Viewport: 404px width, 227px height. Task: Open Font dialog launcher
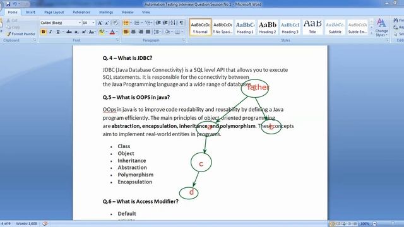click(117, 40)
